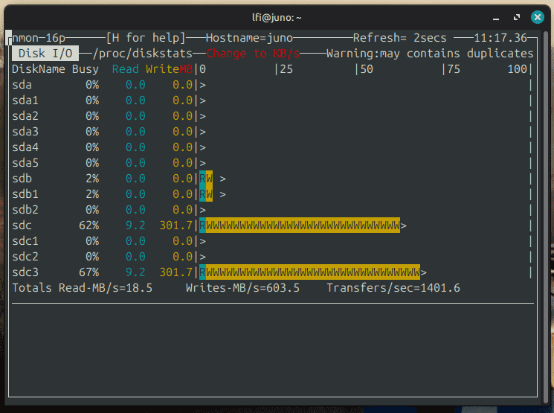Screen dimensions: 554x413
Task: Click the 301.7 write value for sdc3
Action: tap(176, 272)
